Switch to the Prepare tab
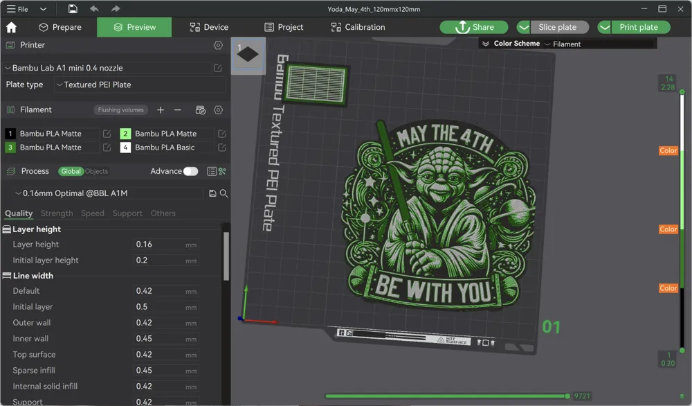This screenshot has width=692, height=406. (60, 28)
